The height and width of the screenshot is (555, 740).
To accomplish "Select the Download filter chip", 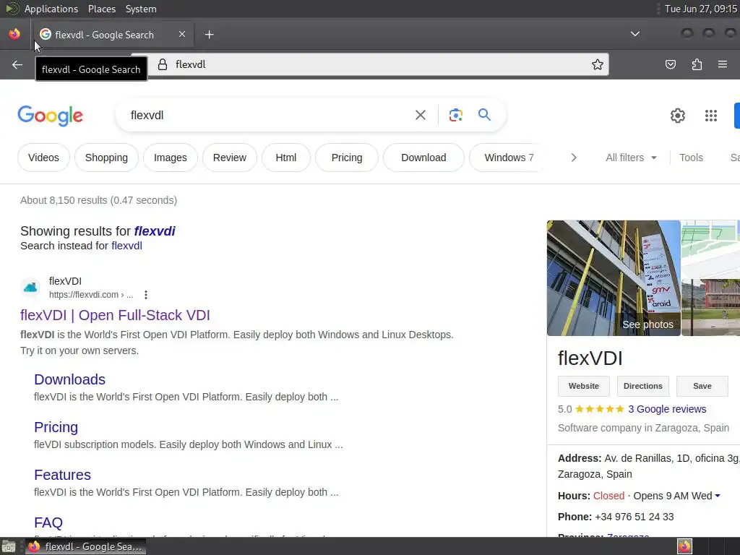I will [423, 158].
